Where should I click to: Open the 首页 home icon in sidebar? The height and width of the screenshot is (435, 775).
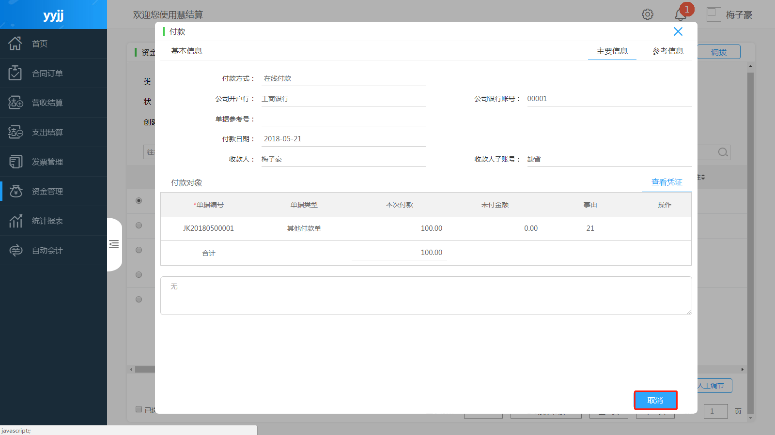click(15, 44)
